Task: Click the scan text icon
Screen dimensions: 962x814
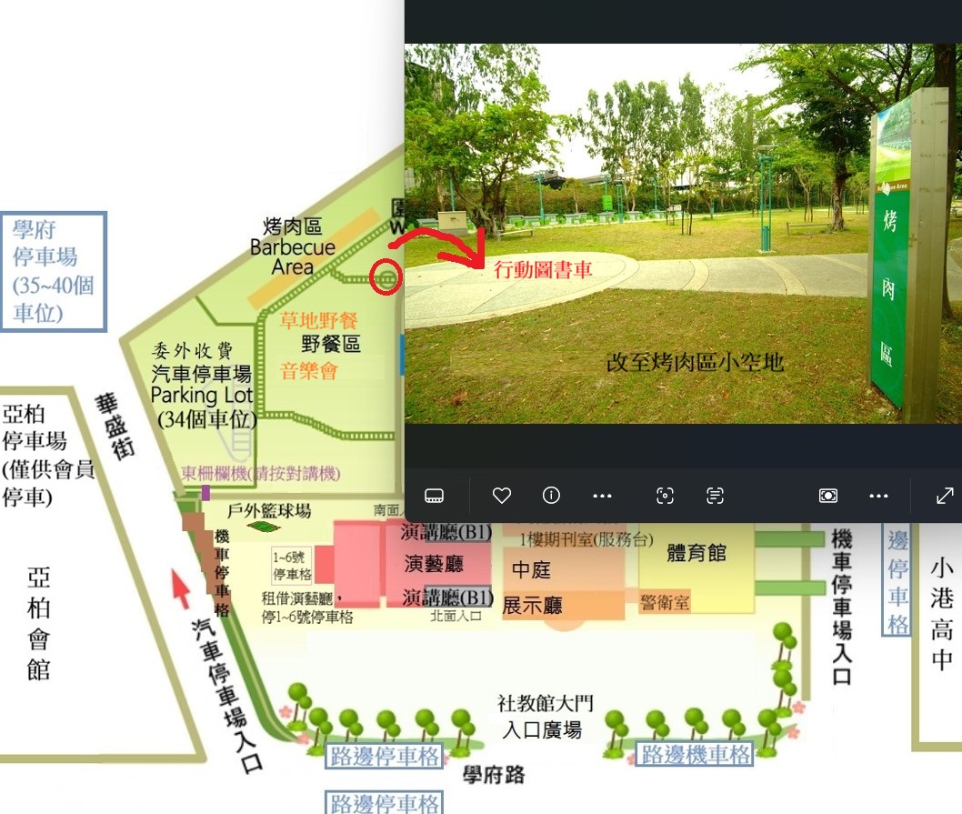Action: 715,496
